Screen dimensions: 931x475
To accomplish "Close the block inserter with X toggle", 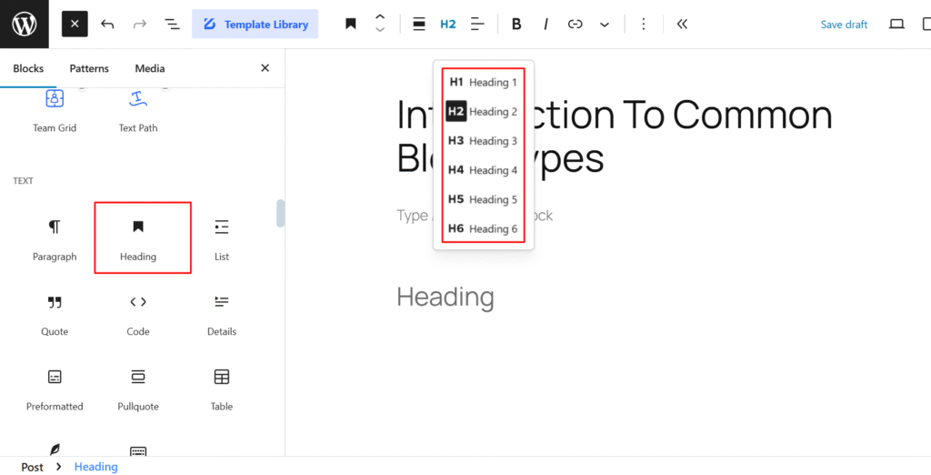I will pyautogui.click(x=75, y=25).
